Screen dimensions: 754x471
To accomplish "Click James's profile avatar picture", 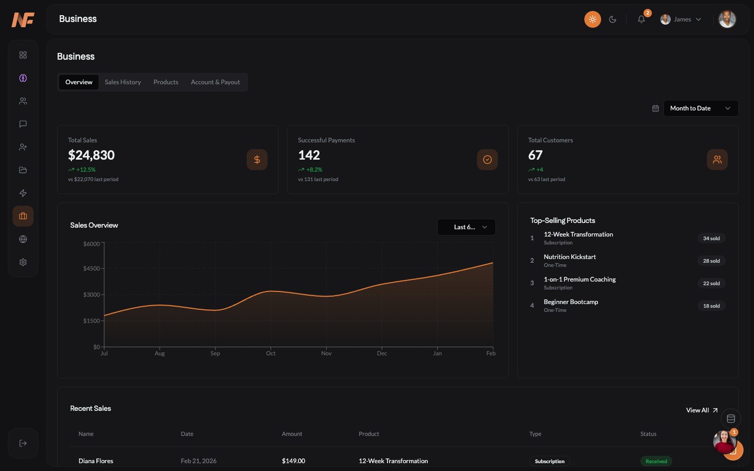I will click(x=727, y=19).
